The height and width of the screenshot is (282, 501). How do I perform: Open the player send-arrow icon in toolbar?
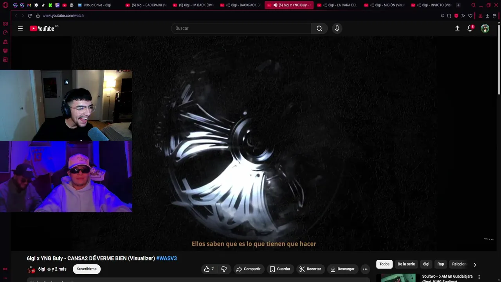click(x=463, y=16)
